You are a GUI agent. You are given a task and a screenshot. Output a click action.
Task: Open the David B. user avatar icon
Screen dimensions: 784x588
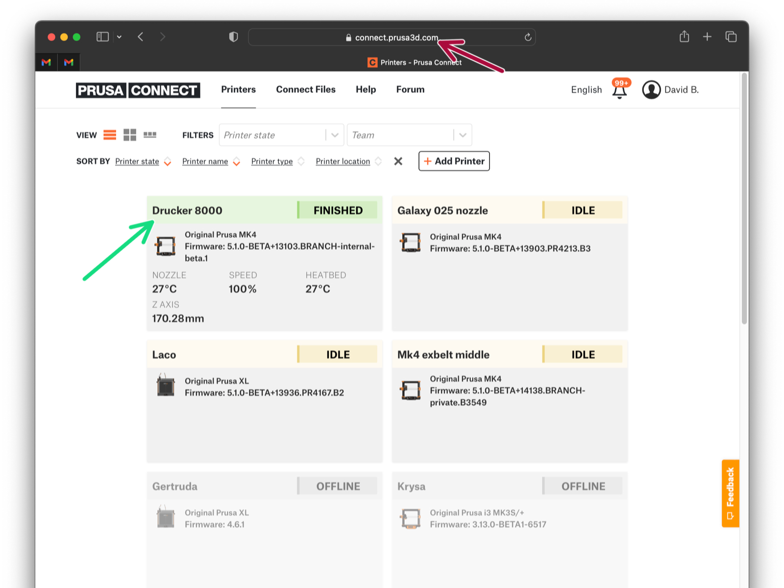651,90
